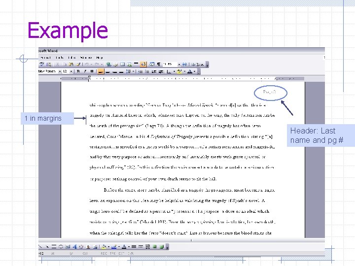Click the Paste clipboard icon
The height and width of the screenshot is (266, 355).
(x=71, y=64)
